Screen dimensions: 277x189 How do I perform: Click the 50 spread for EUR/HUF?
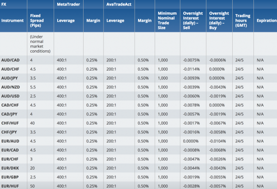point(32,186)
